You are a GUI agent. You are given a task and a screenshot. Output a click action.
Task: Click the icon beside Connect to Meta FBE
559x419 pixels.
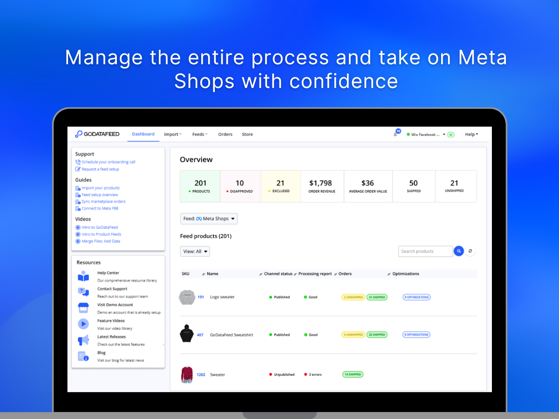[78, 209]
